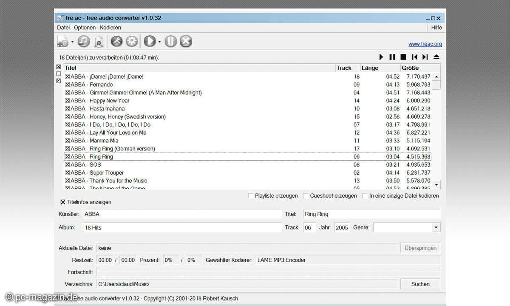Select row ABBA - Ring Ring (German version)
The image size is (510, 306).
coord(247,149)
